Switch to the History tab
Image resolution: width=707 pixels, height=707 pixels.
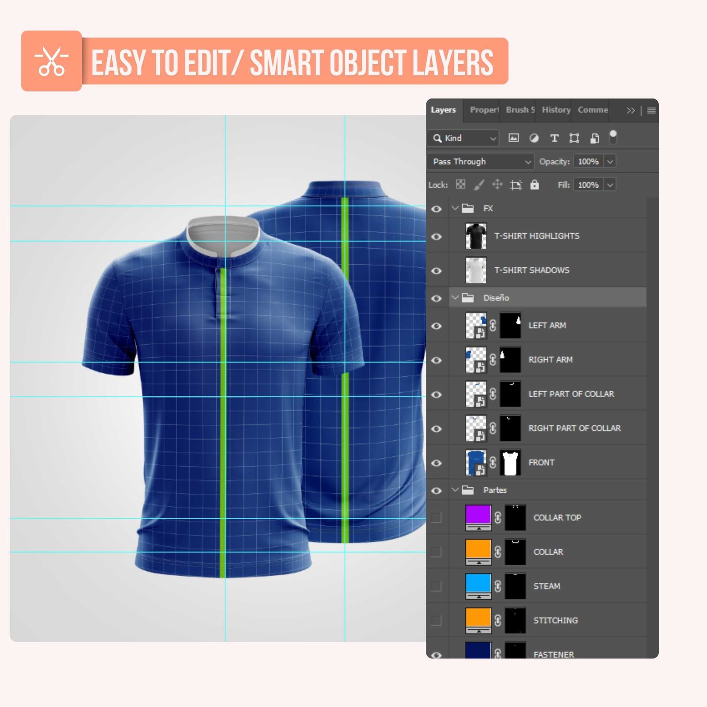coord(556,110)
